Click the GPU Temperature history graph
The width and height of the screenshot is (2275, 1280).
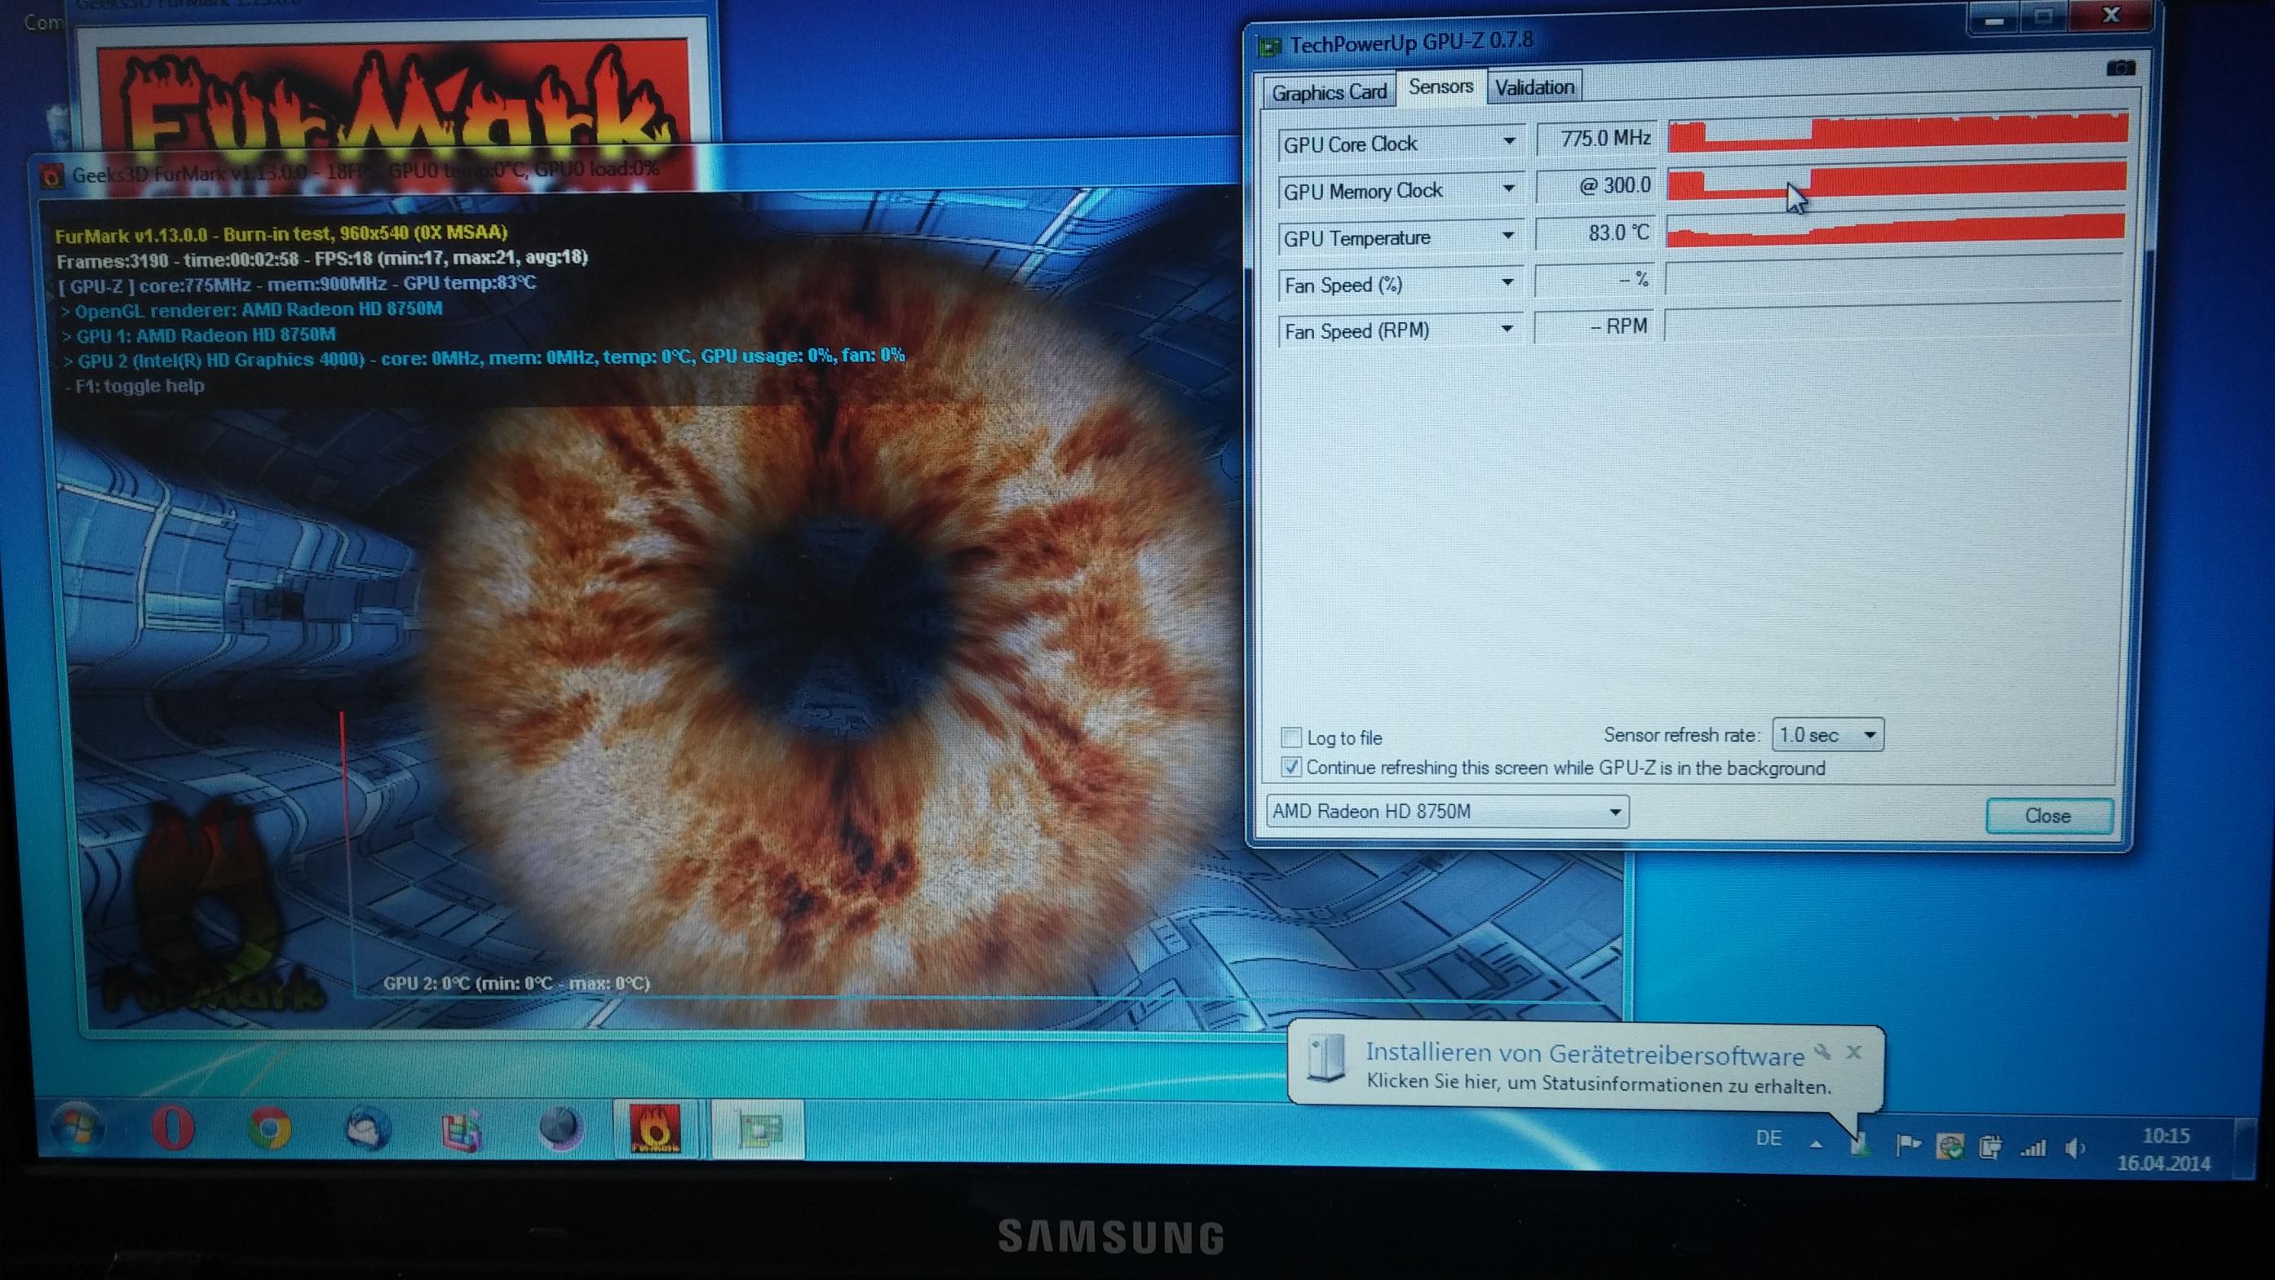(x=1895, y=232)
